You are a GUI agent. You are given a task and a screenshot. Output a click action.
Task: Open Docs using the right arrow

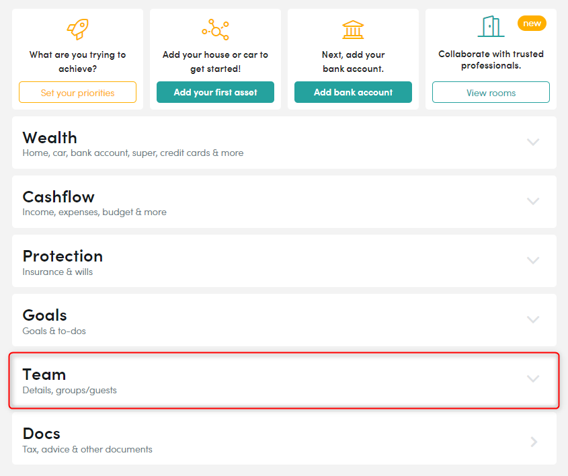534,442
